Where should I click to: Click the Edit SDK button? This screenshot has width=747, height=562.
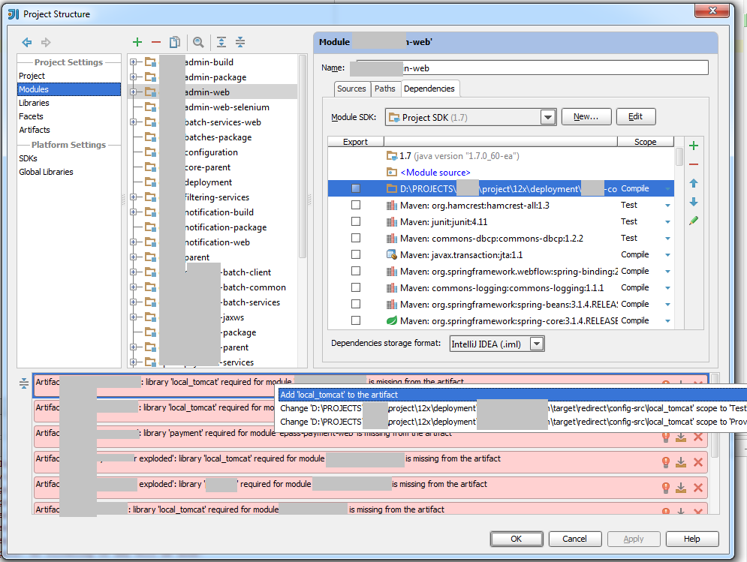tap(636, 117)
